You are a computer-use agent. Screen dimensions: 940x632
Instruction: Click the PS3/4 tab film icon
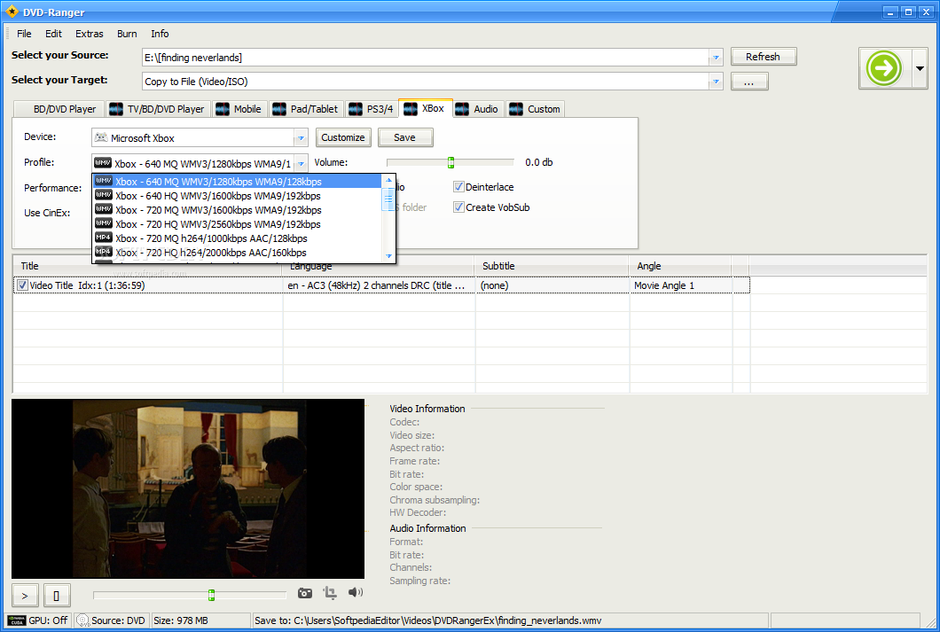click(356, 109)
